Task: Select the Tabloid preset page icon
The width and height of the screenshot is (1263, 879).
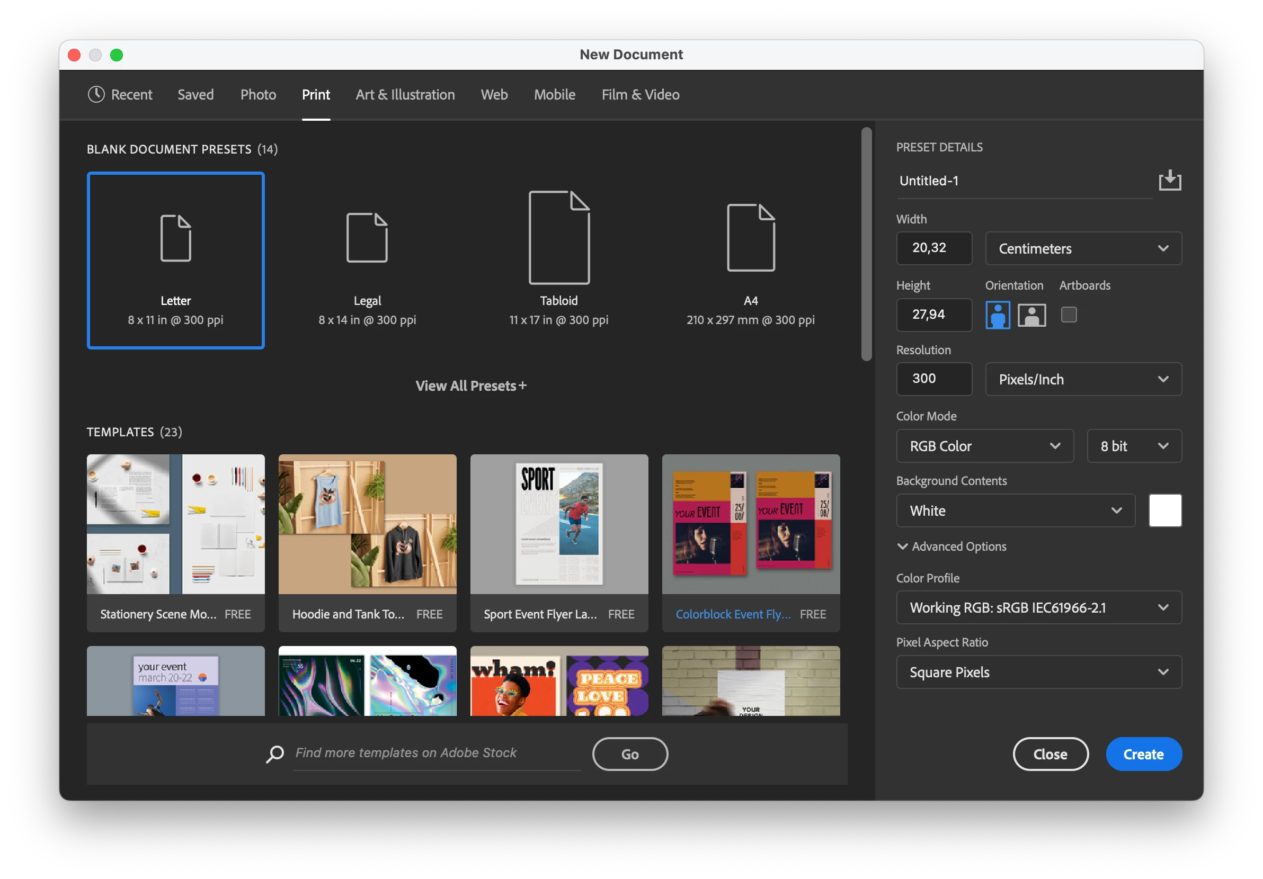Action: click(x=559, y=237)
